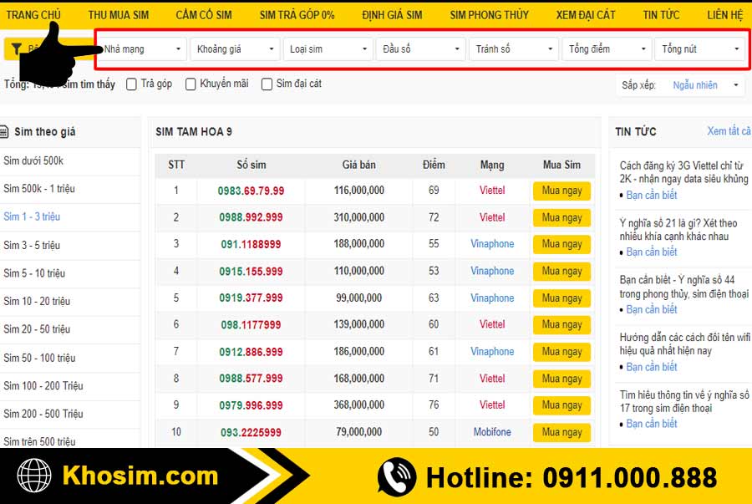Check the Khuyến mãi filter option

click(191, 84)
